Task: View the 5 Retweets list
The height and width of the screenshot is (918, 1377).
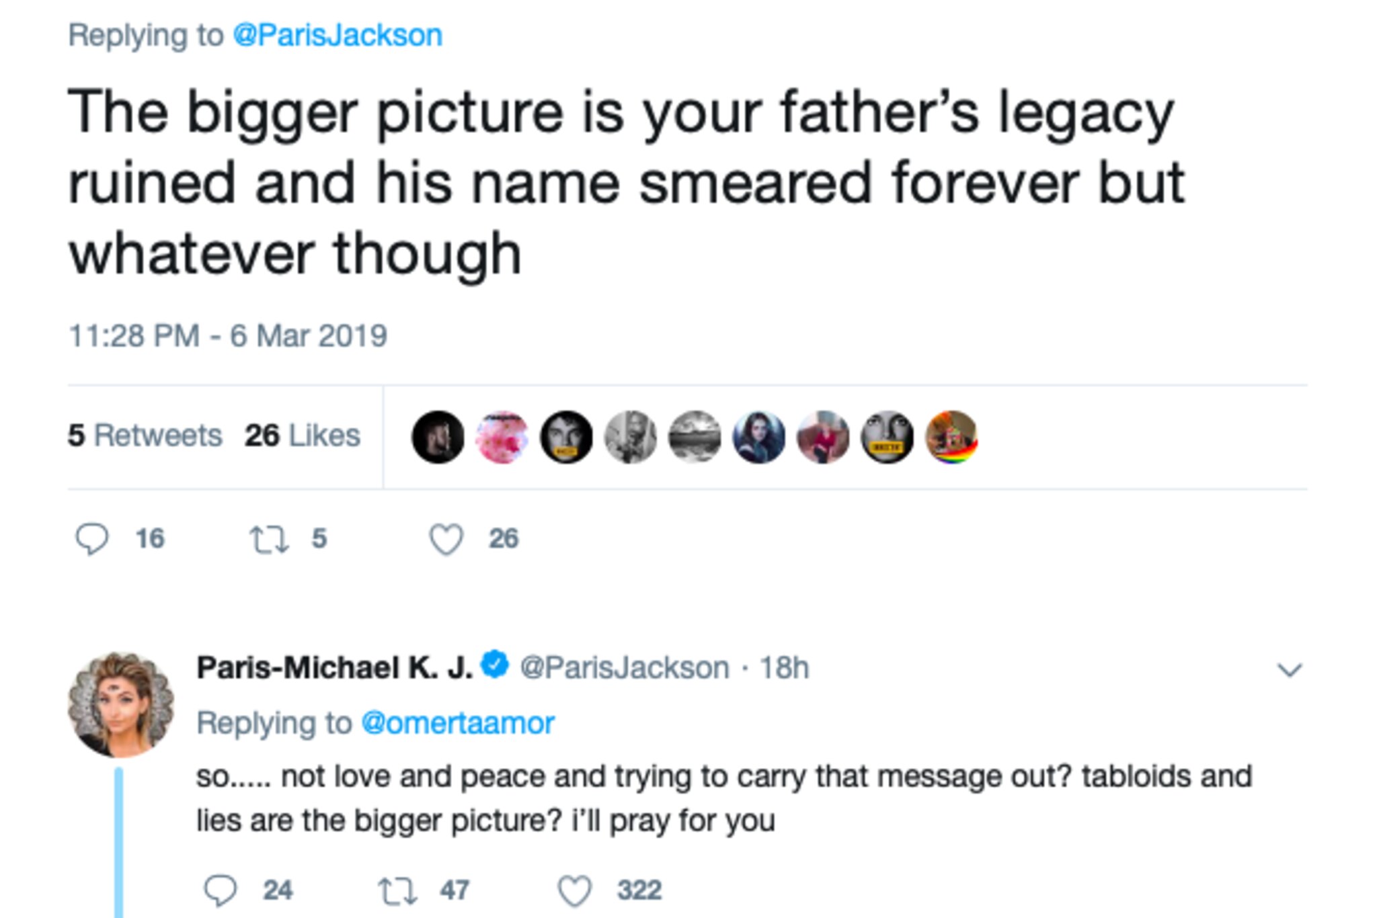Action: pyautogui.click(x=145, y=435)
